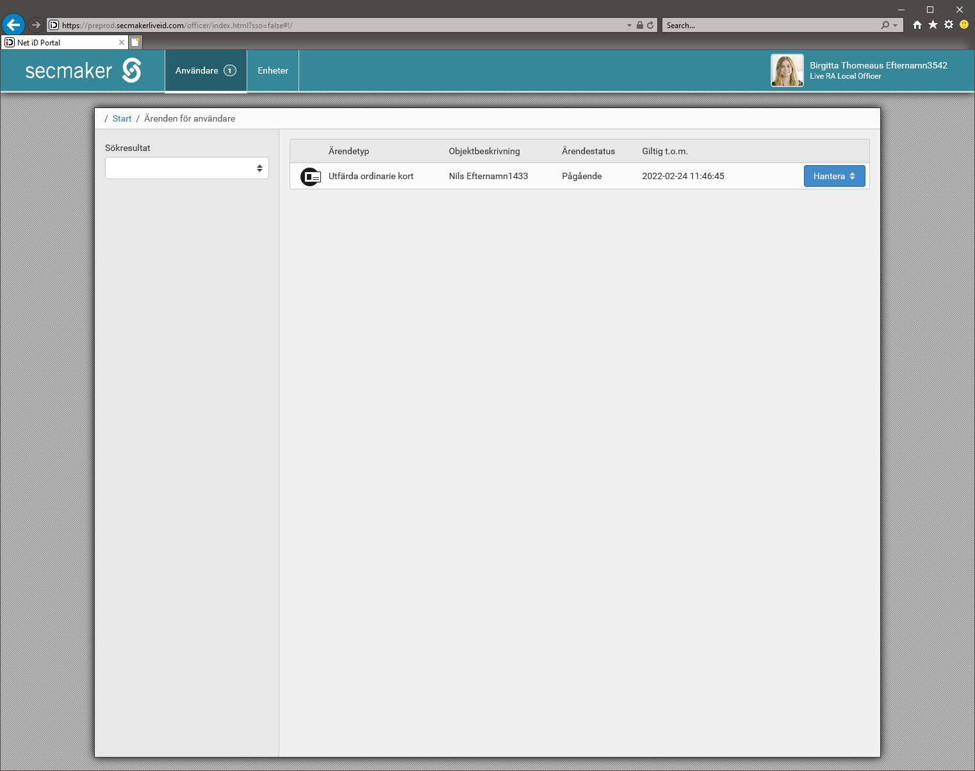Expand the Sökresultat combo box
The width and height of the screenshot is (975, 771).
[x=186, y=168]
